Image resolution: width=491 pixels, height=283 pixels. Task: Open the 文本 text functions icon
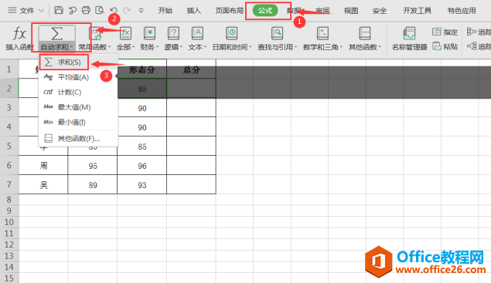point(197,33)
